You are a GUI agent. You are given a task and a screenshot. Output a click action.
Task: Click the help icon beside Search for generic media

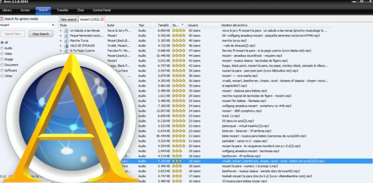(2, 19)
